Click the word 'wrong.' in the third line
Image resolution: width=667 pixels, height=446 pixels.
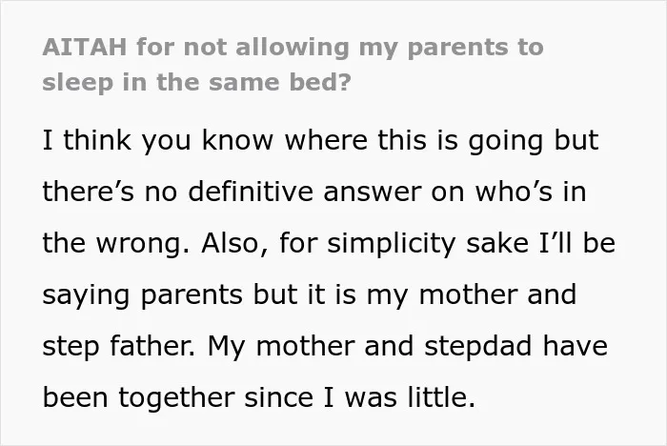coord(143,245)
